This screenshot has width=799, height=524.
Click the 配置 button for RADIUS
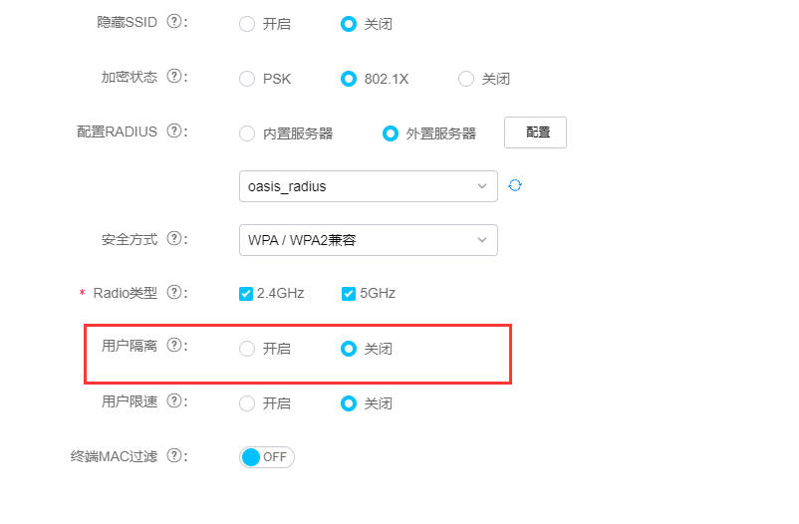(x=537, y=132)
